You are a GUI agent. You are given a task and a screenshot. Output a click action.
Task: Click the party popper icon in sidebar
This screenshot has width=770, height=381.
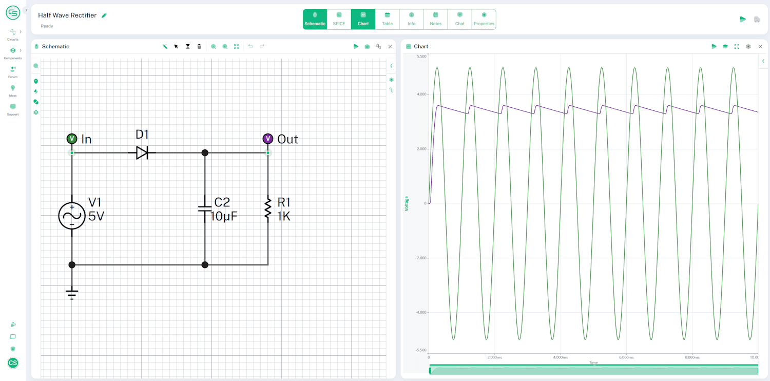[13, 325]
